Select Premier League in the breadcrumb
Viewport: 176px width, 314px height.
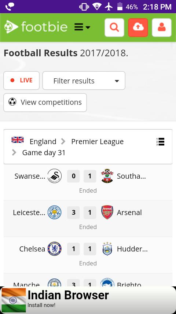(x=98, y=142)
